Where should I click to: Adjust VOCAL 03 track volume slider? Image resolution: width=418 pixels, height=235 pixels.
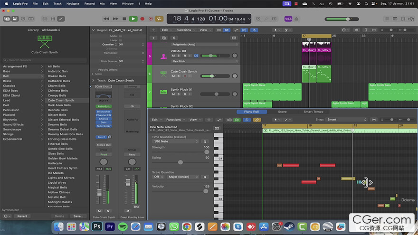tap(215, 56)
